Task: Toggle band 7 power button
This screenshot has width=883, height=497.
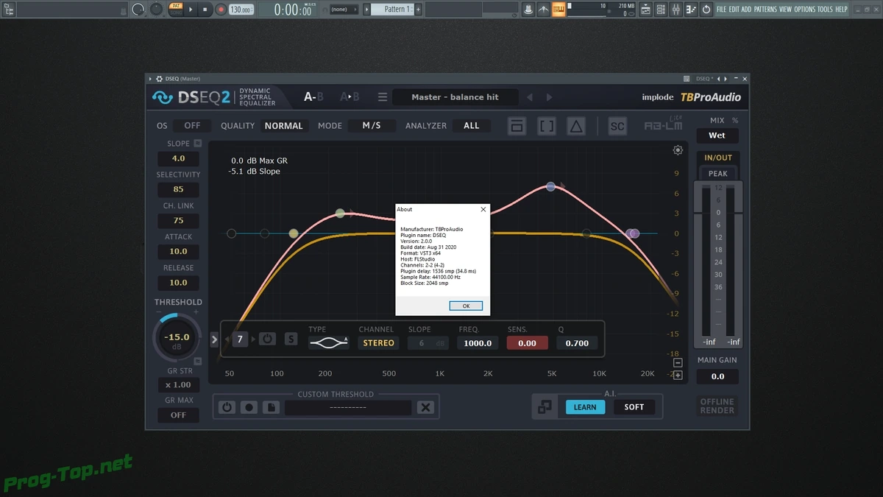Action: pyautogui.click(x=268, y=339)
